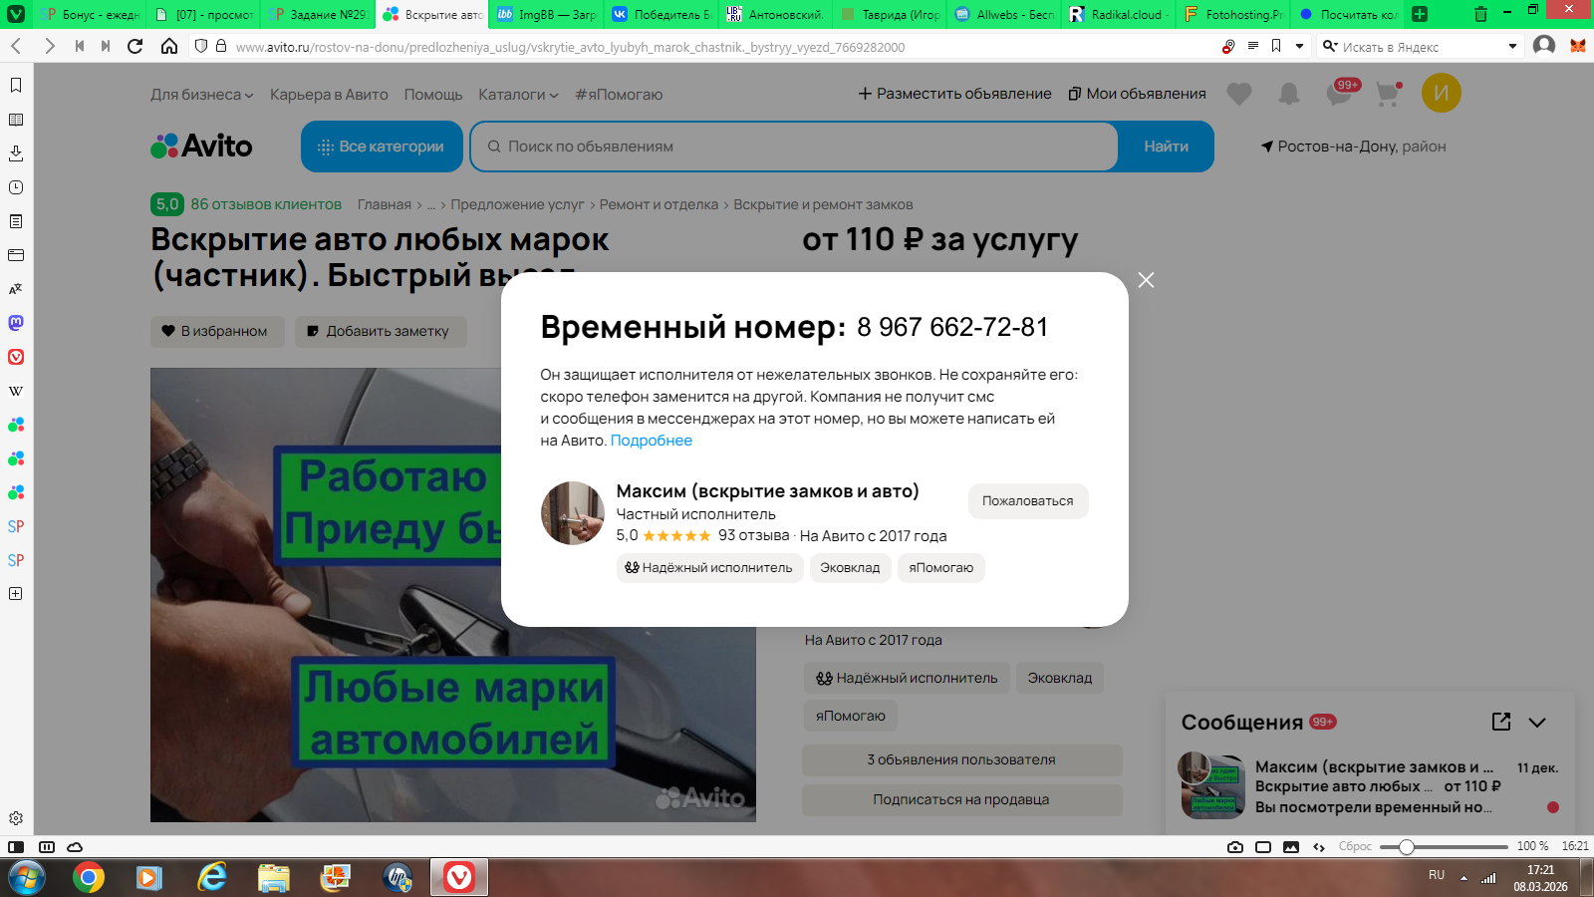1594x897 pixels.
Task: Go back with the browser back arrow
Action: (x=16, y=46)
